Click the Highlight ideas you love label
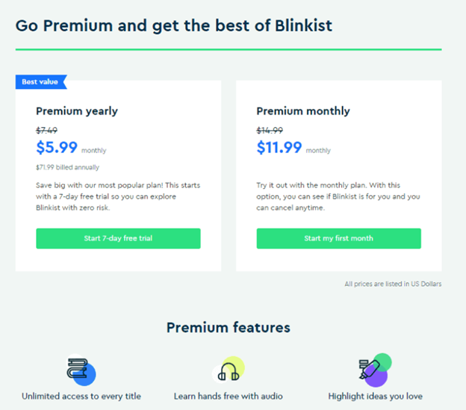The height and width of the screenshot is (410, 466). 376,396
